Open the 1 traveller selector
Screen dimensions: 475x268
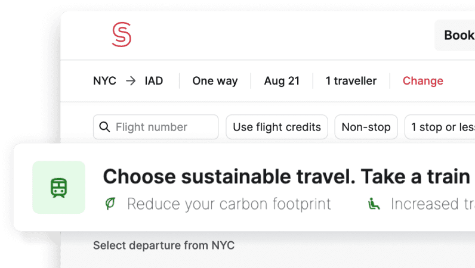coord(351,81)
